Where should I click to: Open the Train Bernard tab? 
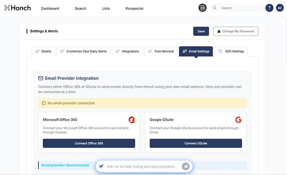(160, 51)
